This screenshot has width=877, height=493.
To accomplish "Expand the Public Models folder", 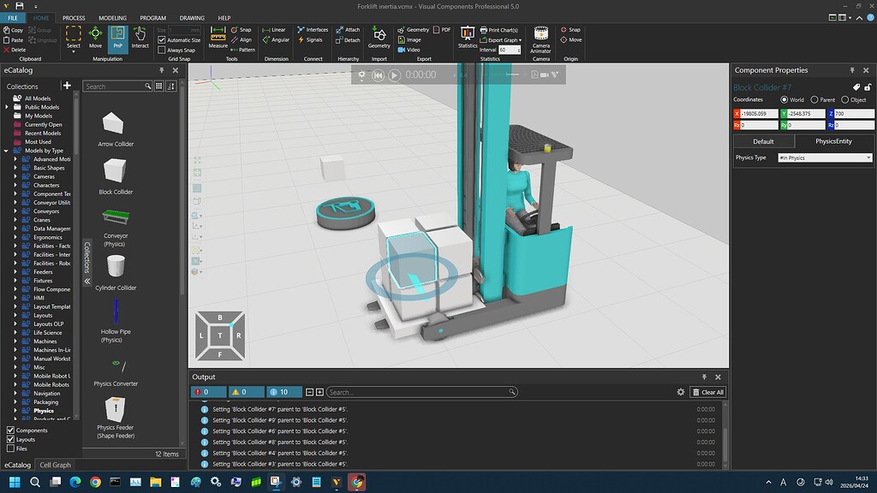I will pyautogui.click(x=6, y=107).
